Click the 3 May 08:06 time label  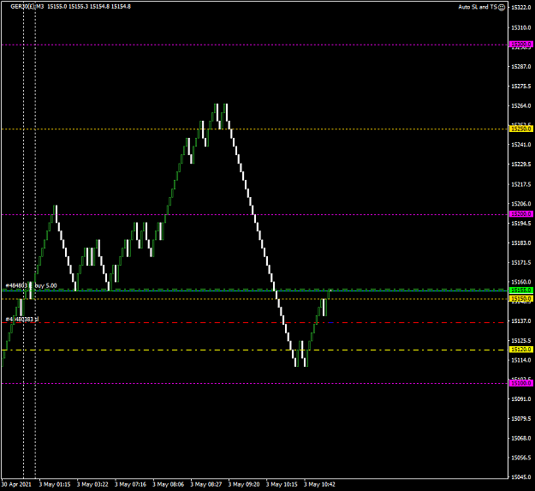tap(169, 484)
